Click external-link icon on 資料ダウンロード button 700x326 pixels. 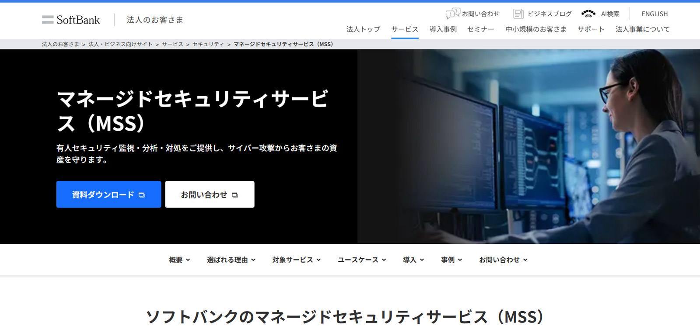point(142,195)
